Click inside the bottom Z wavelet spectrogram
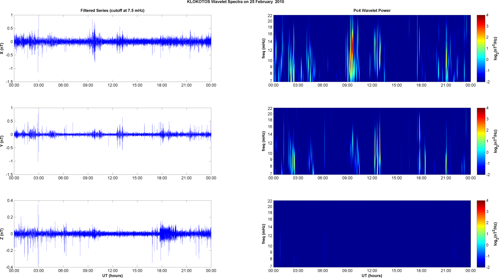 pos(372,234)
